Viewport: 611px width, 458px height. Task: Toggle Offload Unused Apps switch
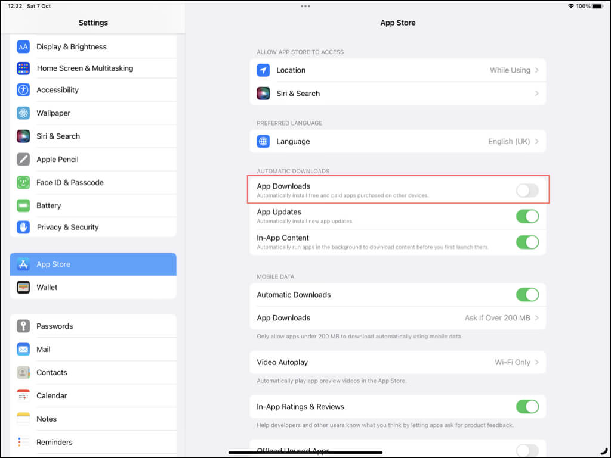click(527, 451)
